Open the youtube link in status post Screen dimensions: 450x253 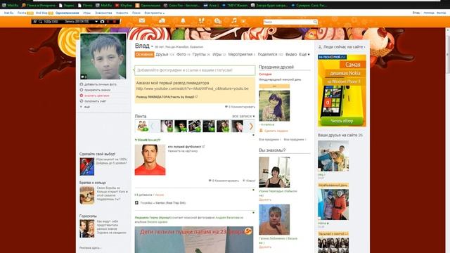click(x=192, y=89)
